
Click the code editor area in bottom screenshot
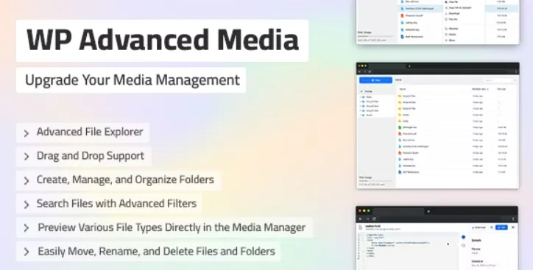pos(408,252)
